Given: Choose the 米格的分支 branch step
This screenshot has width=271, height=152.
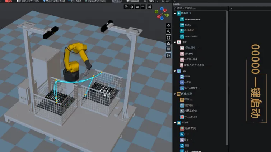Looking at the screenshot, I should 188,111.
